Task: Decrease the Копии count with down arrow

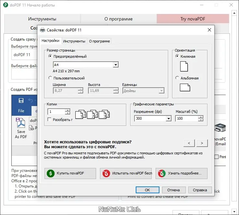Action: (x=67, y=113)
